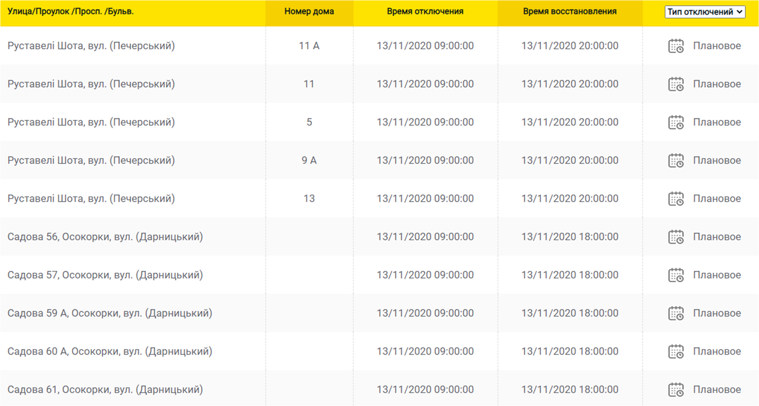Select the Садова 61, Осокорки street entry

105,390
